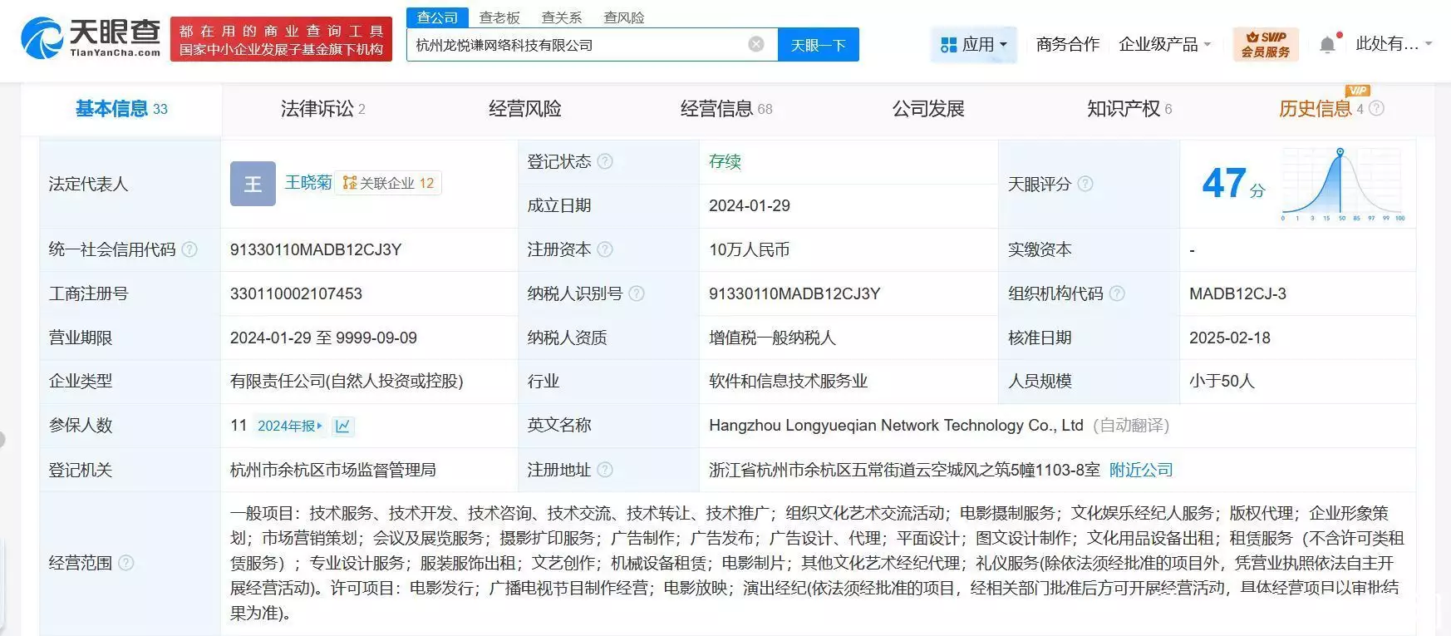
Task: Click business term 2024-01-29 至 9999-09-09
Action: pos(323,338)
